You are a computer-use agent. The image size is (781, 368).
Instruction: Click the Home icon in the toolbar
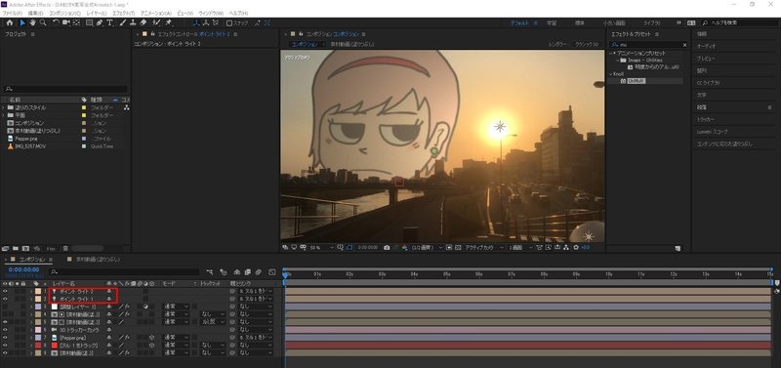[x=10, y=22]
